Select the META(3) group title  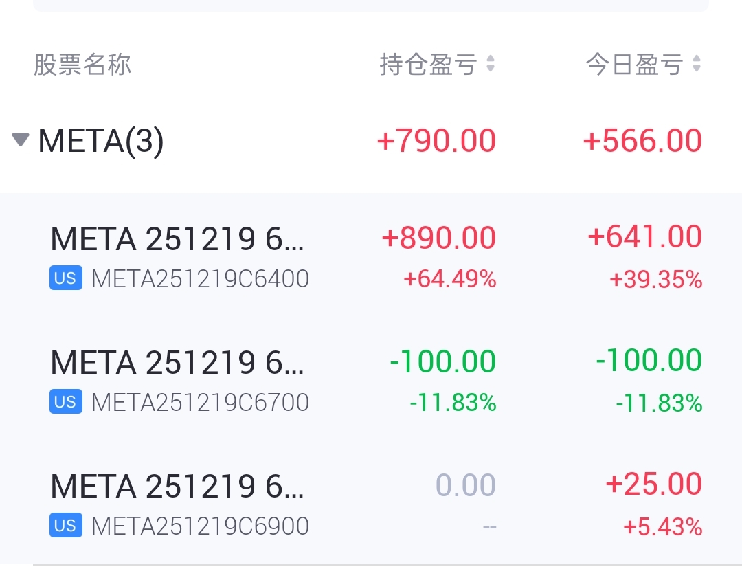(x=101, y=141)
